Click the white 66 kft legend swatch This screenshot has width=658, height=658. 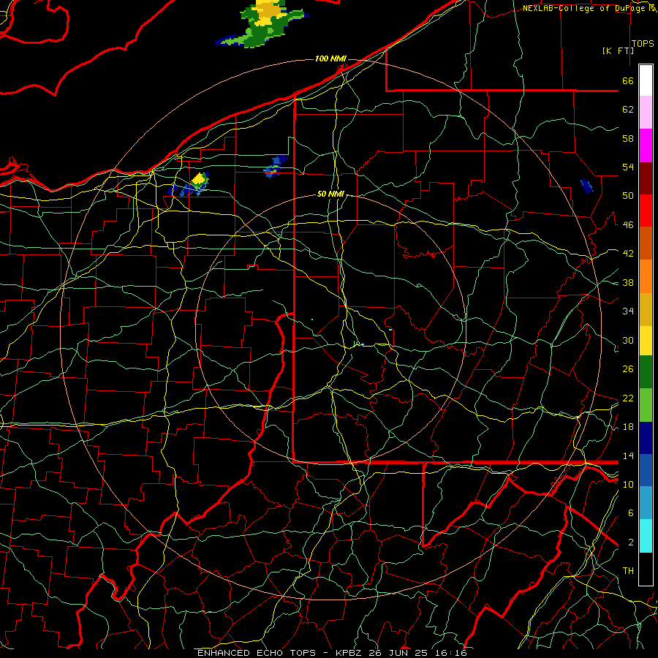646,80
